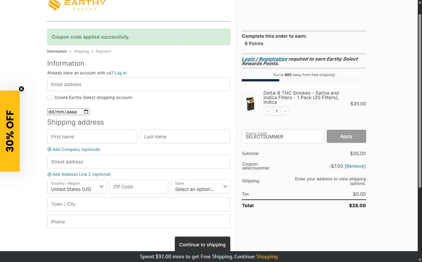
Task: Focus the Phone field
Action: click(x=139, y=221)
